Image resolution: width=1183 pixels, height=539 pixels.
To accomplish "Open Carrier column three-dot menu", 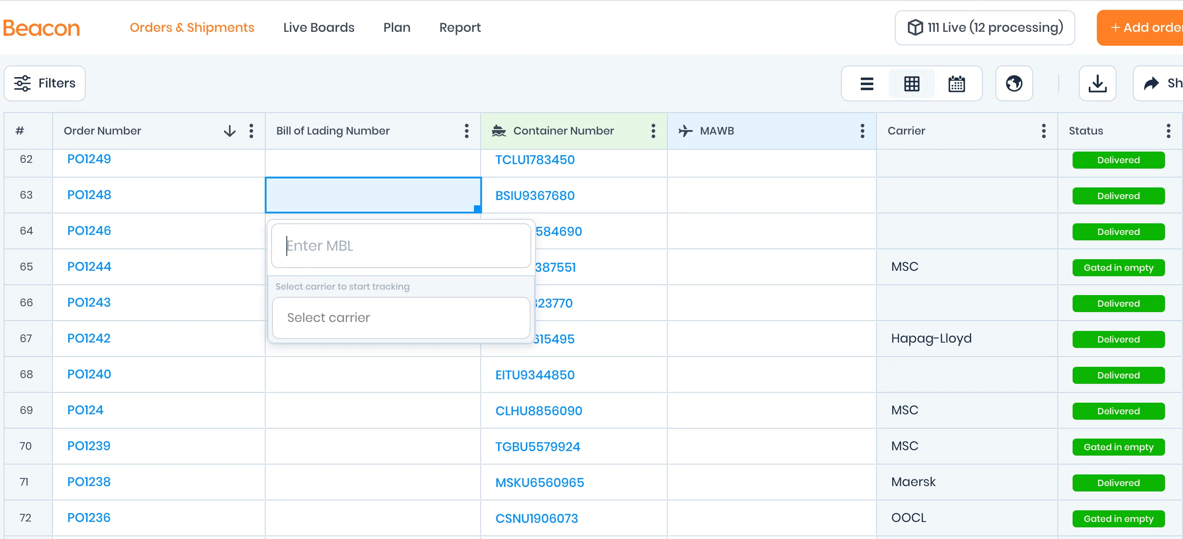I will click(1043, 131).
